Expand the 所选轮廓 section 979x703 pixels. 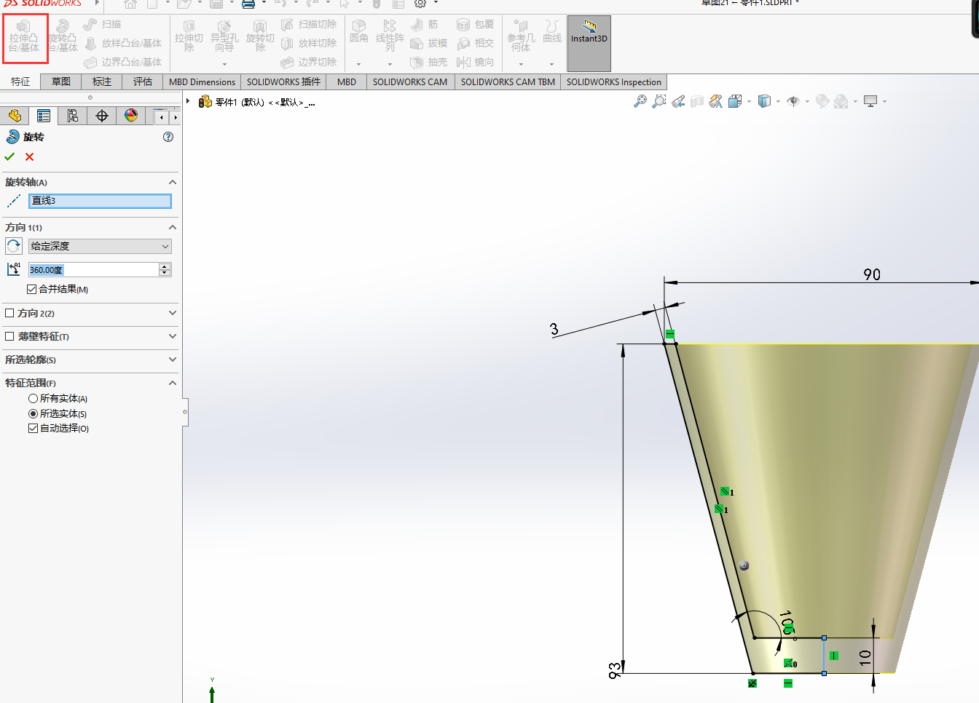tap(173, 360)
